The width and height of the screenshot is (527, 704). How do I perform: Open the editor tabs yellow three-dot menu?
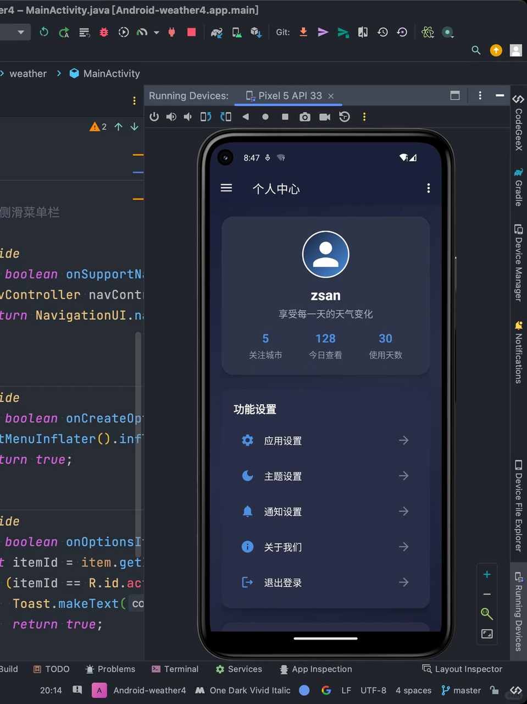point(134,101)
